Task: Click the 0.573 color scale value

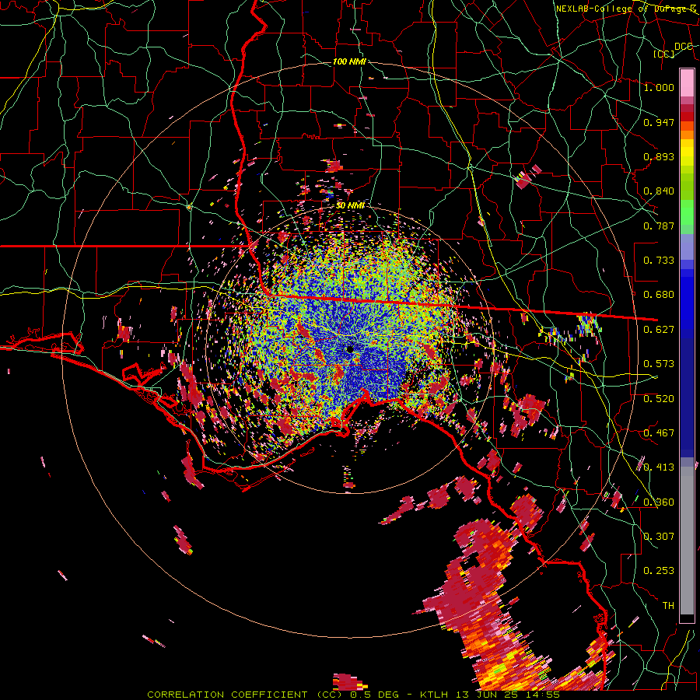Action: (659, 364)
